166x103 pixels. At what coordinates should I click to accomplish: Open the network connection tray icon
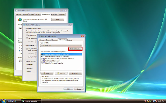pos(154,101)
